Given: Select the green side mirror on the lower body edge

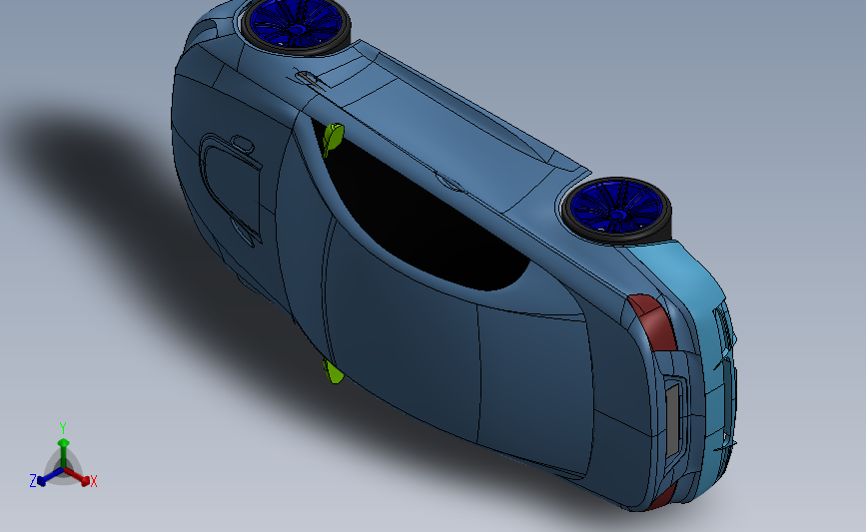Looking at the screenshot, I should 334,371.
